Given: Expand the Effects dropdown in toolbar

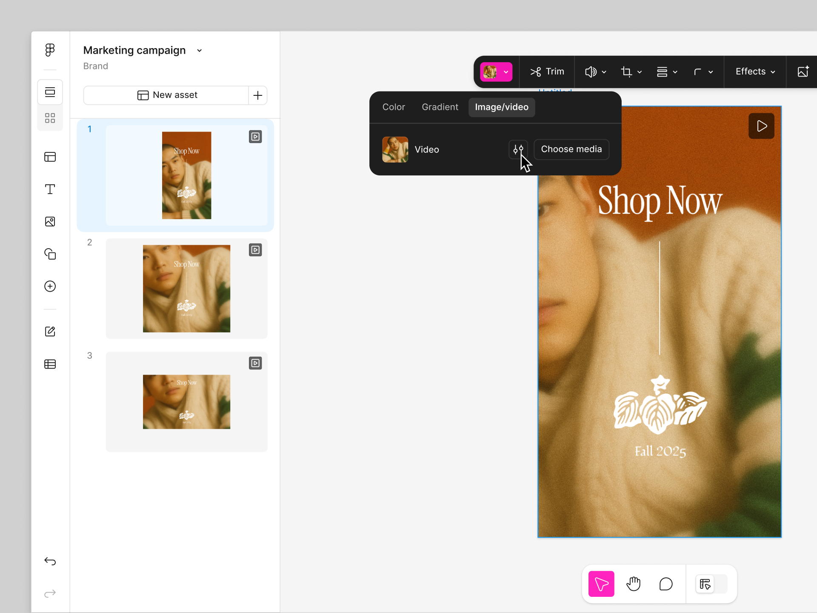Looking at the screenshot, I should (x=754, y=72).
